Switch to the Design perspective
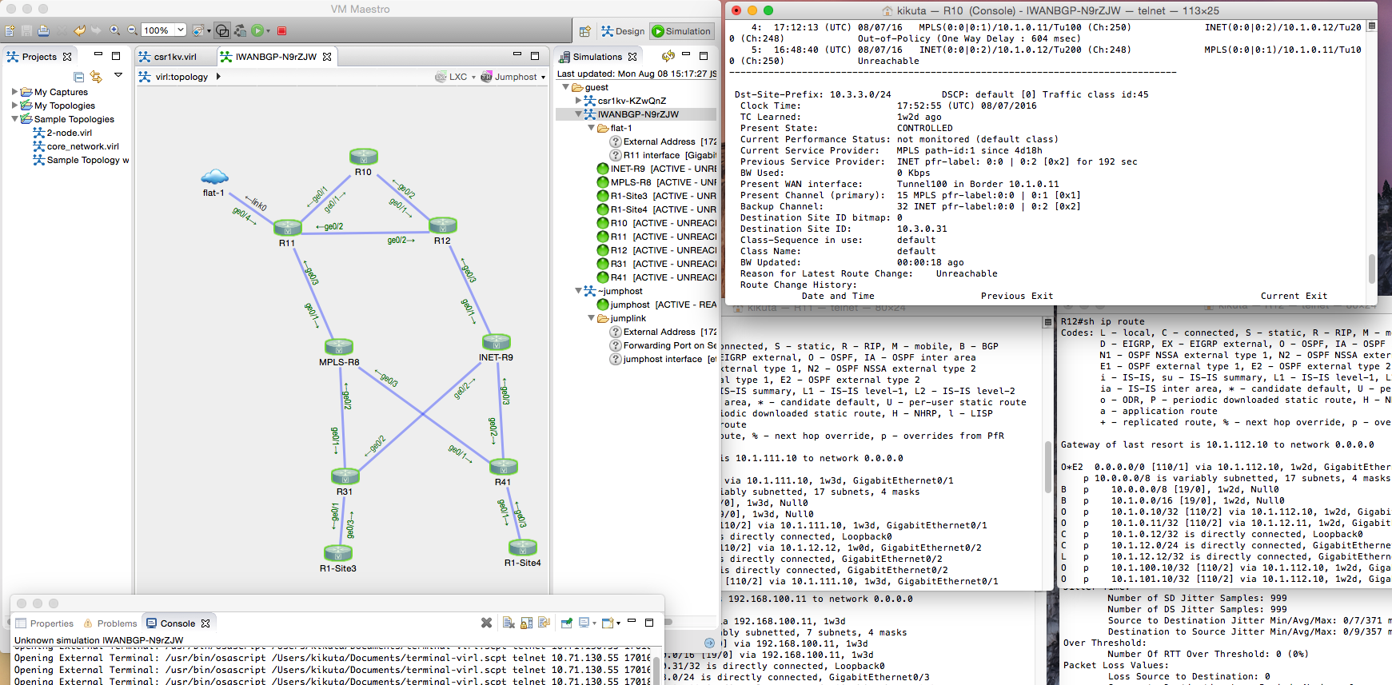Image resolution: width=1392 pixels, height=685 pixels. [x=623, y=31]
